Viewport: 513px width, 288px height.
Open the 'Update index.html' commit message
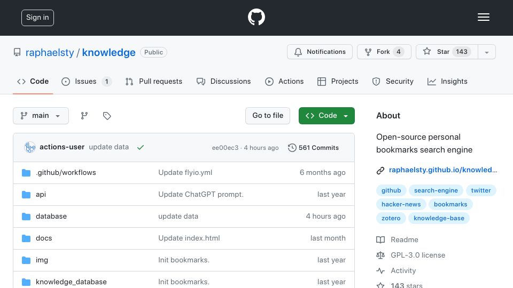coord(189,238)
